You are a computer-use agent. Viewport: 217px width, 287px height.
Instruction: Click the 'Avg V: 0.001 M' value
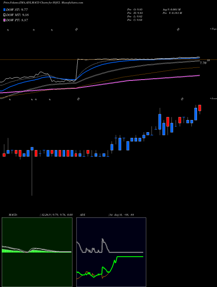[171, 10]
